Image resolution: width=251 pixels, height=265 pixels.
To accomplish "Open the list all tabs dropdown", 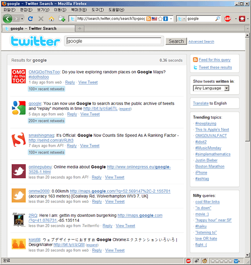I will pos(248,29).
